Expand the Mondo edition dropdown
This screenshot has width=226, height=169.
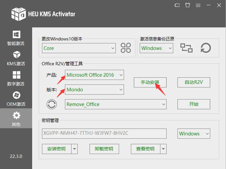[94, 90]
